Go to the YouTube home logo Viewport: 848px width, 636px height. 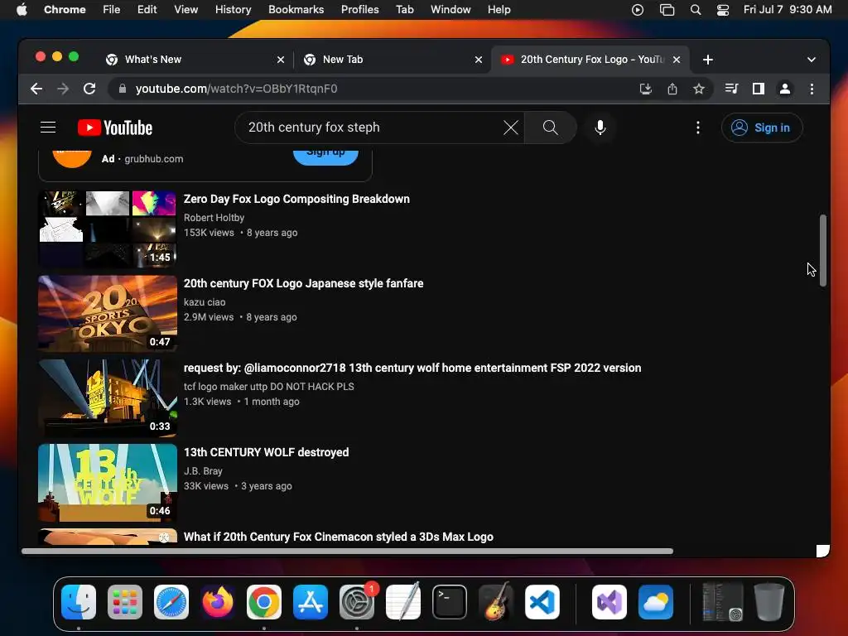[115, 128]
